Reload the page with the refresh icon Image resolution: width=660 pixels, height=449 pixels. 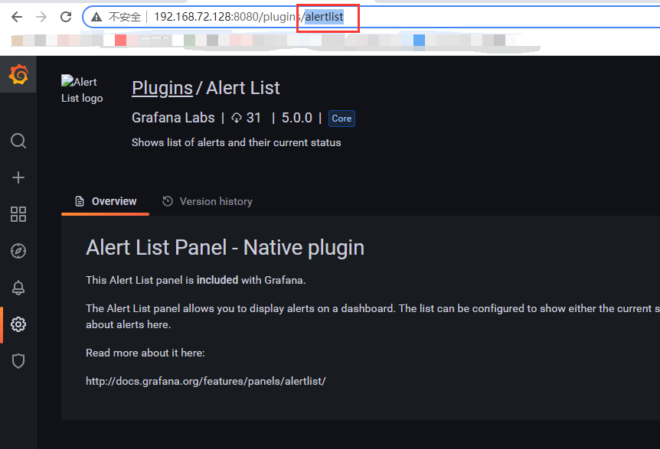[66, 17]
